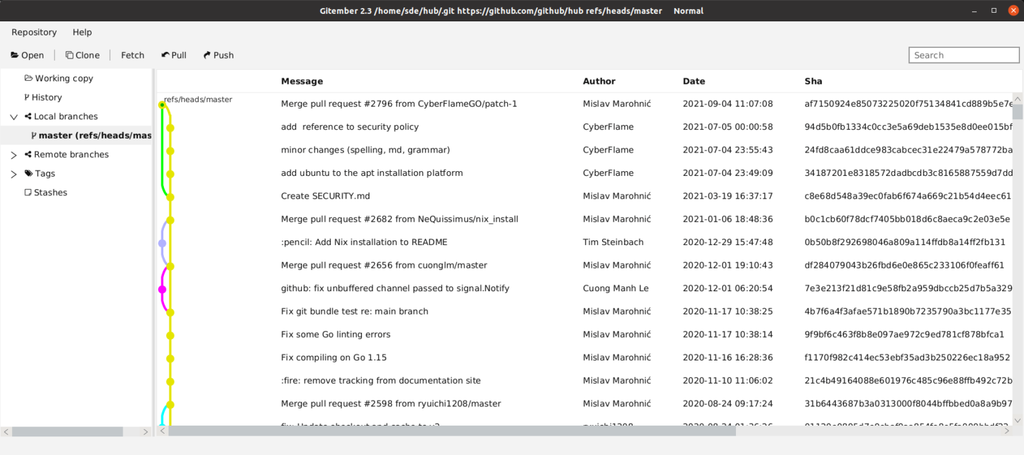Click the commit table scroll-right arrow
Screen dimensions: 1024x455
[1007, 431]
